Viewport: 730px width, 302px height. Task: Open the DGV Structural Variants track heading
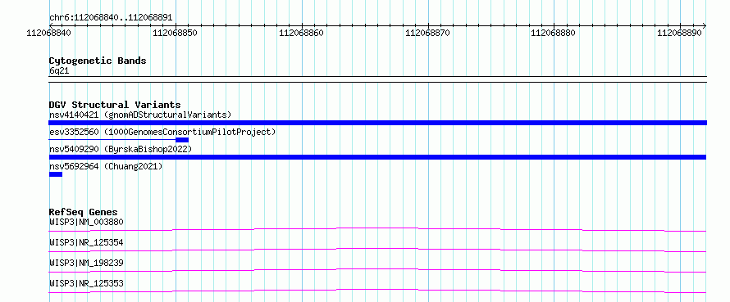115,105
